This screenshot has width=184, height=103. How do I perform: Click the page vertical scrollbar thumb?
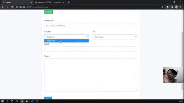coord(182,61)
